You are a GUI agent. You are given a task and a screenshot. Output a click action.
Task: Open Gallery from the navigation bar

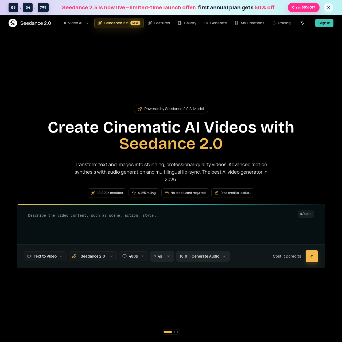point(187,23)
